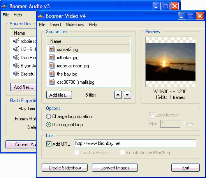Image resolution: width=206 pixels, height=178 pixels.
Task: Uncheck the Add URL checkbox
Action: pyautogui.click(x=49, y=144)
